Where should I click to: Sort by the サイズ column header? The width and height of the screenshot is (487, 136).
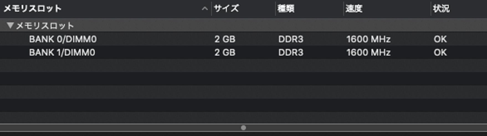(x=226, y=9)
